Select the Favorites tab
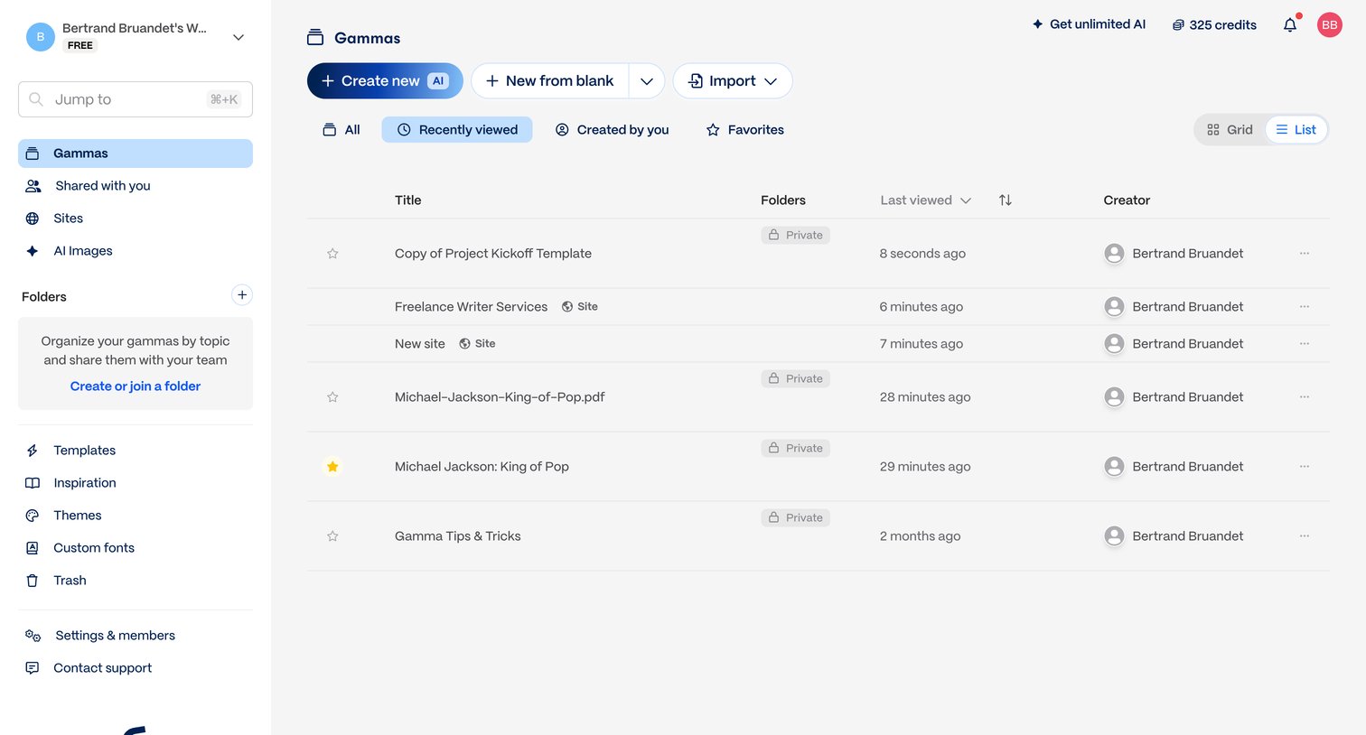Viewport: 1366px width, 735px height. [x=744, y=130]
